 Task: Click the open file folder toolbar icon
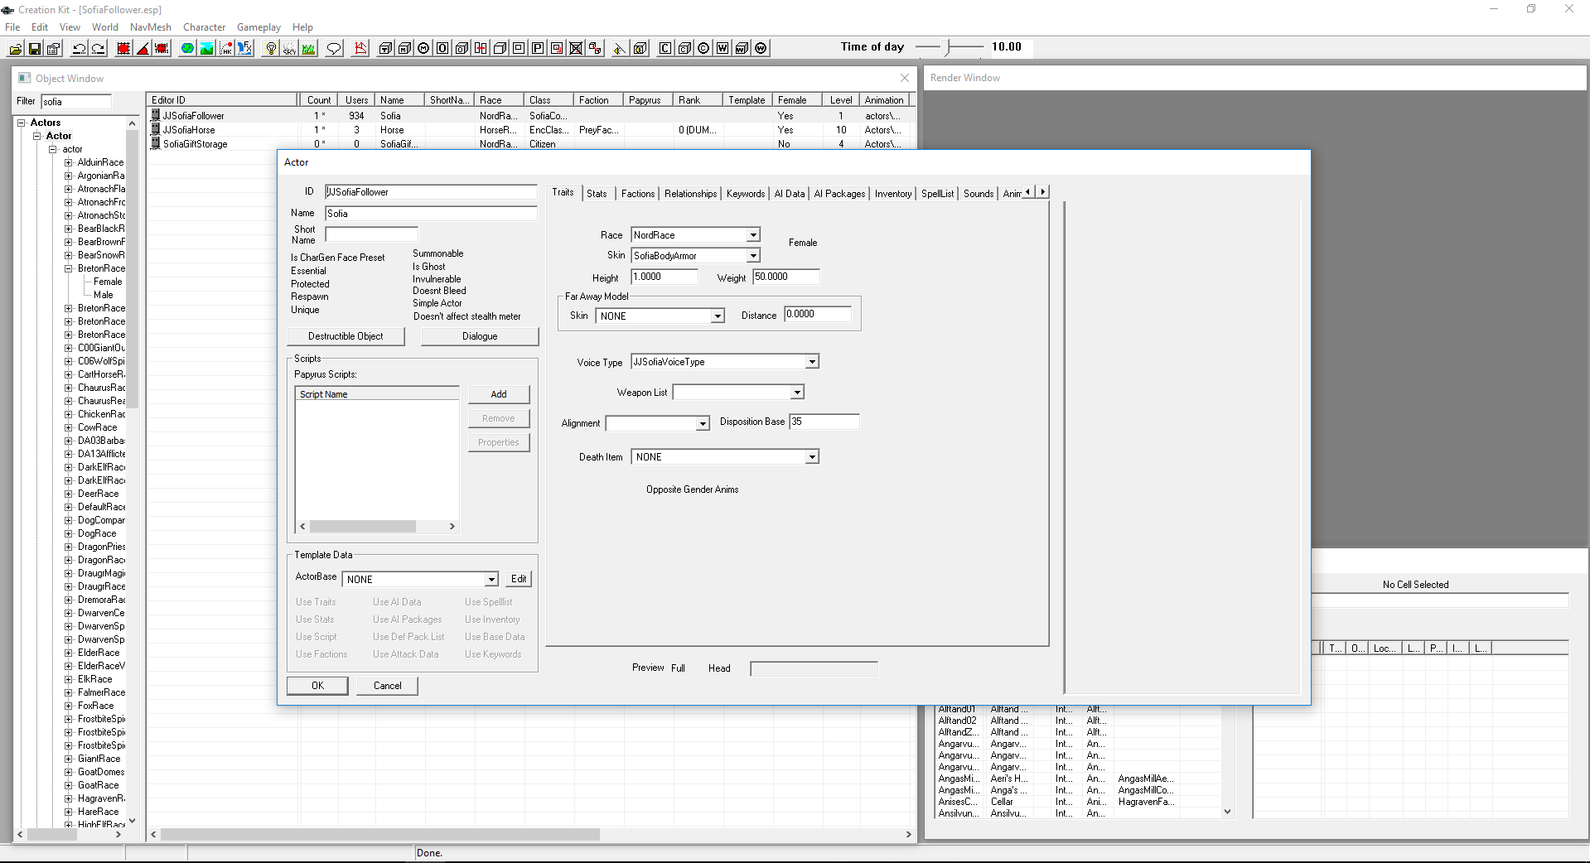tap(16, 48)
